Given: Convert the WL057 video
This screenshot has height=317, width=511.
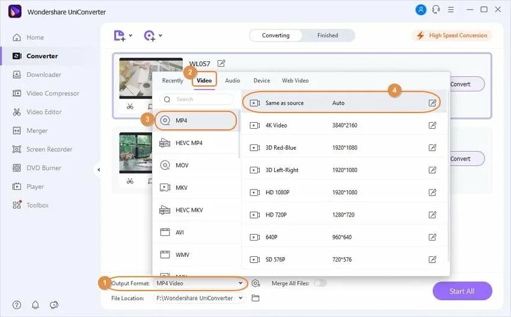Looking at the screenshot, I should click(x=467, y=84).
